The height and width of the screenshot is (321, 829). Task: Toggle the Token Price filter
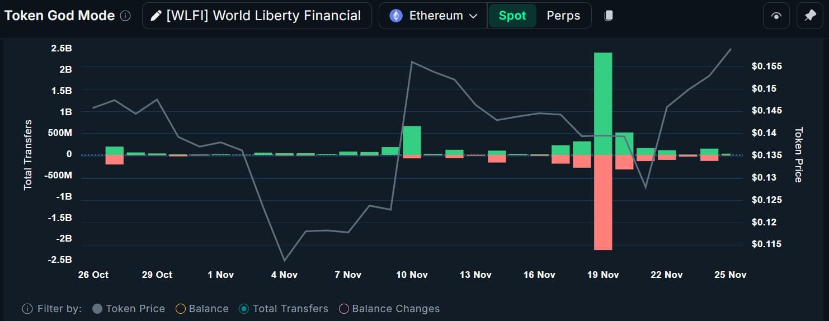coord(129,309)
